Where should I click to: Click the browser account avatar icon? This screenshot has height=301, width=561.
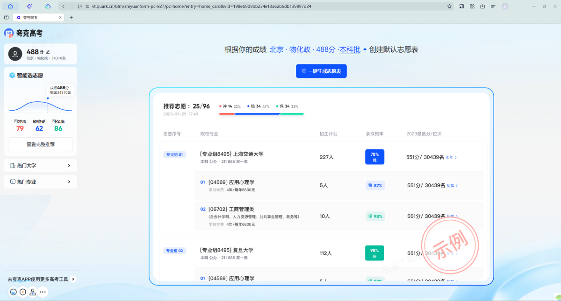click(505, 6)
